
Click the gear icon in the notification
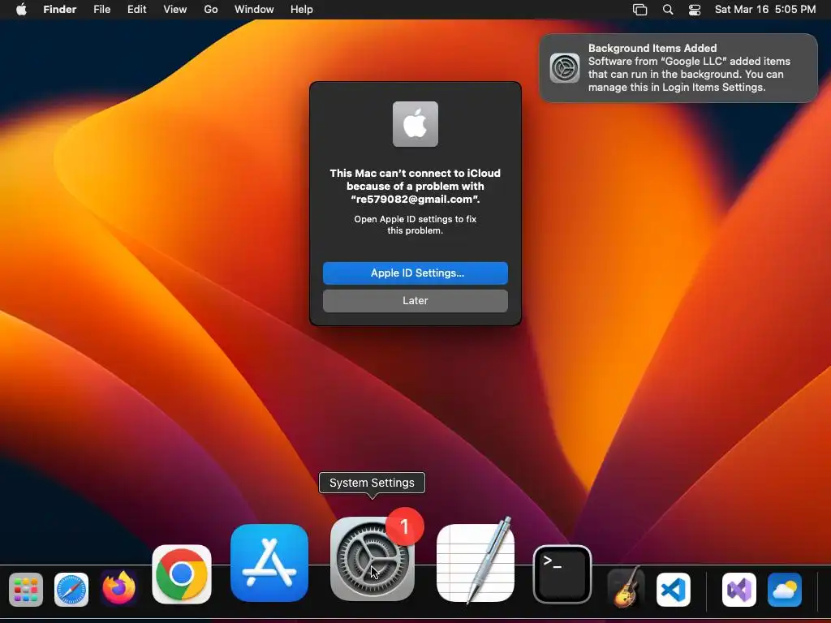565,68
